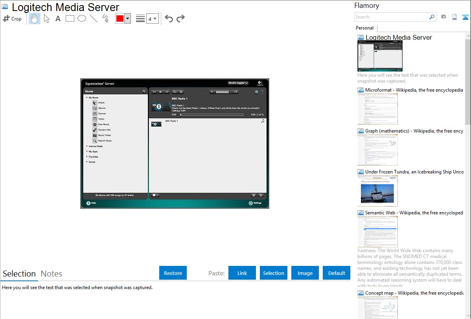Image resolution: width=471 pixels, height=319 pixels.
Task: Click the volume down speaker icon
Action: [x=212, y=92]
